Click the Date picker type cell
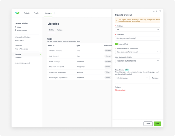Image resolution: width=175 pixels, height=136 pixels. [x=80, y=67]
